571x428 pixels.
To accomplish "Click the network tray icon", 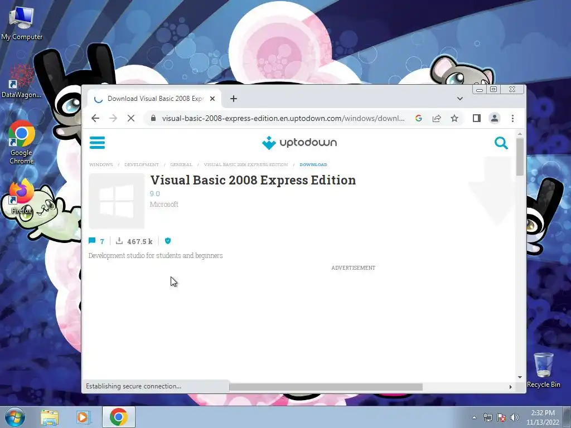I will click(x=487, y=417).
